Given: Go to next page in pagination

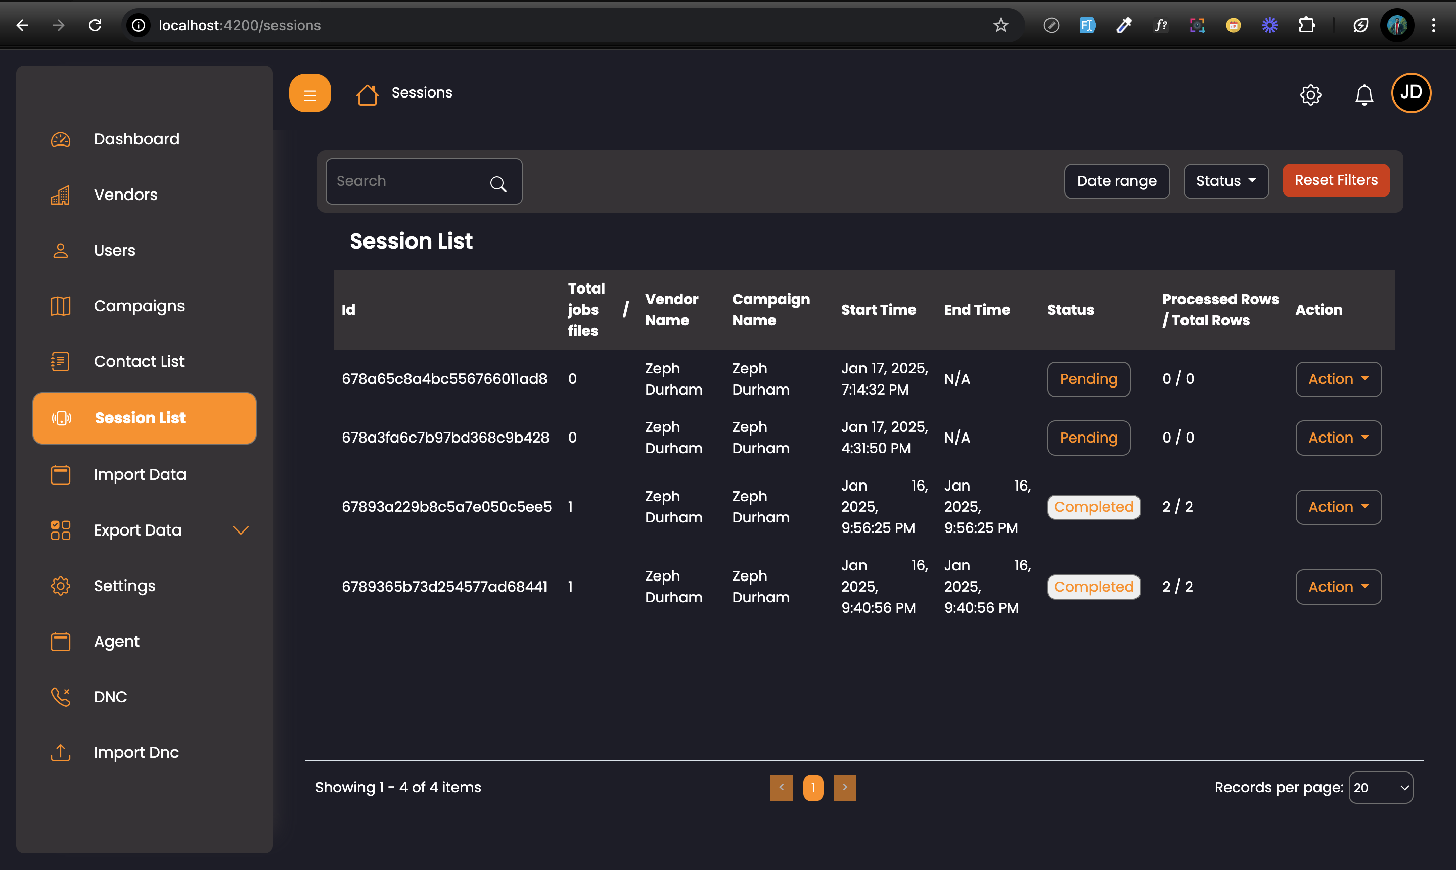Looking at the screenshot, I should pos(845,788).
